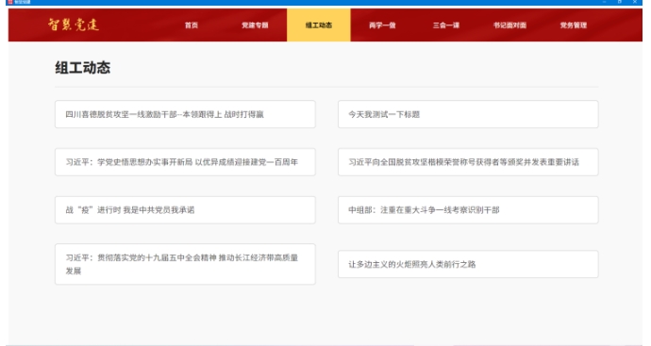The image size is (651, 346).
Task: Open the 党务管理 tab
Action: coord(574,25)
